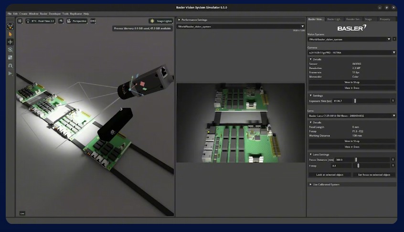This screenshot has width=404, height=232.
Task: Open the Edit menu
Action: [15, 14]
